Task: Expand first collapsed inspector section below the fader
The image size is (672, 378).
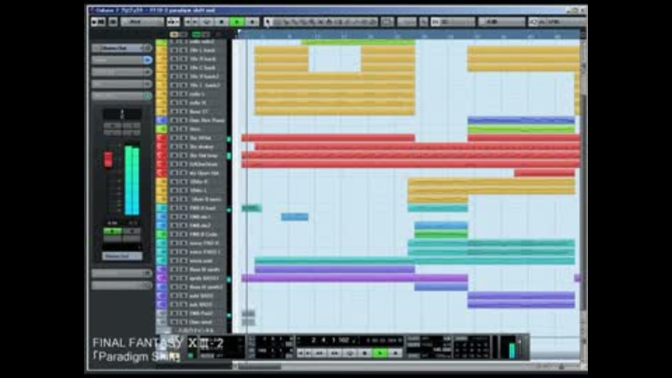Action: 122,273
